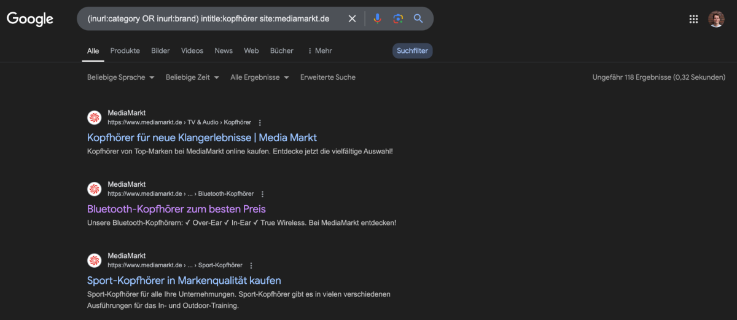Viewport: 737px width, 320px height.
Task: Click snippet 'Kopfhörer von Top-Marken bei MediaMarkt'
Action: tap(240, 151)
